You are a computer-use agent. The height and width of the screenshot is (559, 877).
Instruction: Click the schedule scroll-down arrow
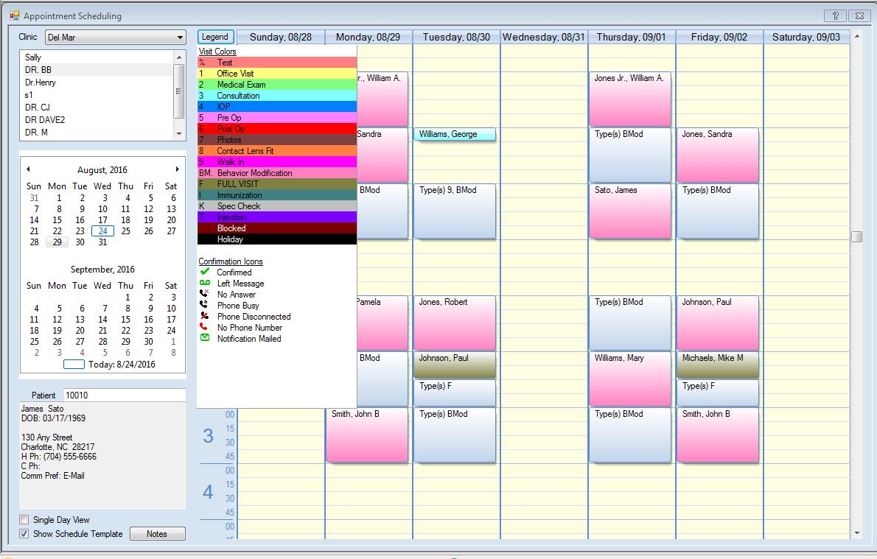point(857,533)
